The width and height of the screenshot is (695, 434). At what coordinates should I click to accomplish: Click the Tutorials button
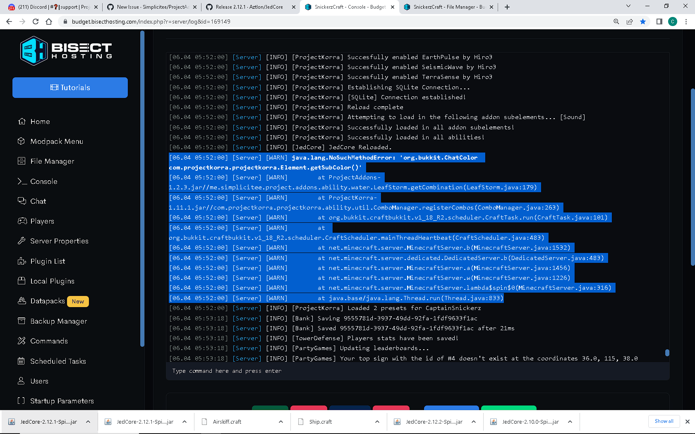click(x=70, y=88)
